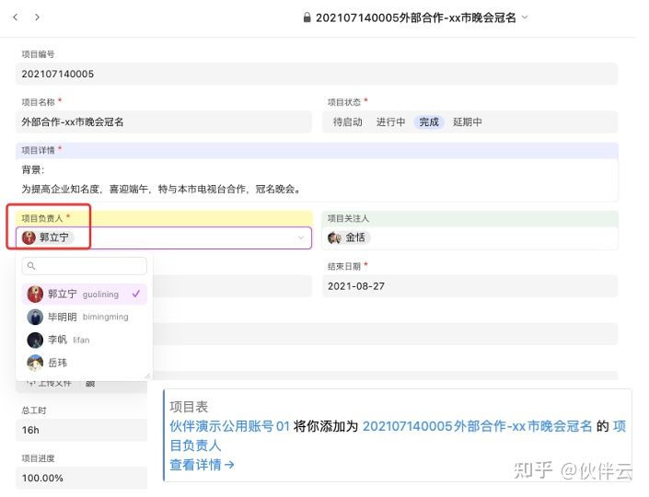Click the lock icon beside the record title
The height and width of the screenshot is (497, 649).
point(307,17)
